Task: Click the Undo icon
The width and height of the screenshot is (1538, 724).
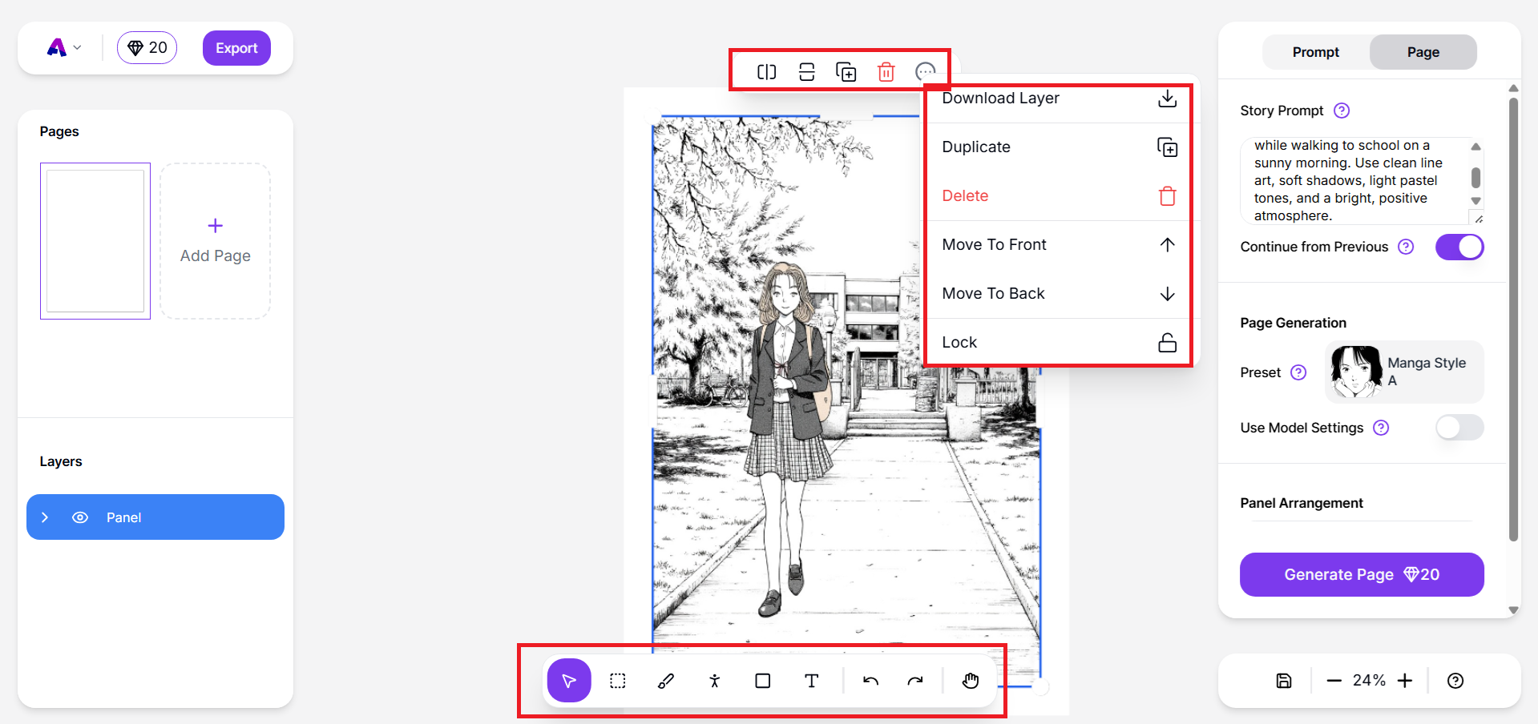Action: tap(870, 681)
